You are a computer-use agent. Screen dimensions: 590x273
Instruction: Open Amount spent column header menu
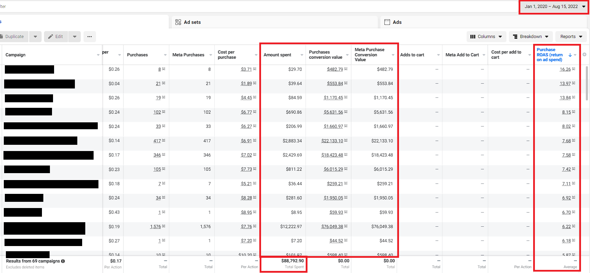302,55
